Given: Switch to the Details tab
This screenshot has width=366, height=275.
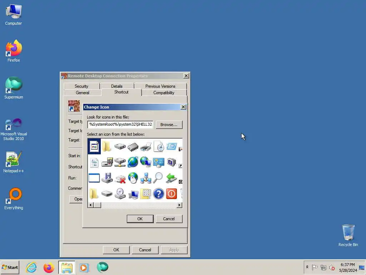Looking at the screenshot, I should click(117, 86).
